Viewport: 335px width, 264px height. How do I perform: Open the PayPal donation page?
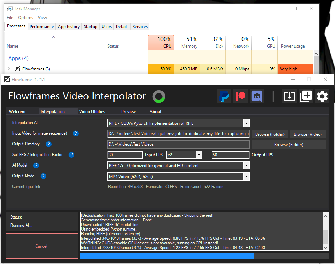click(224, 96)
